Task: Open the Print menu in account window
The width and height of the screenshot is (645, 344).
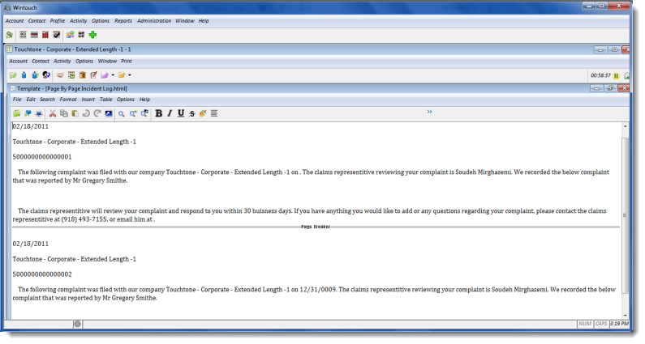Action: click(127, 62)
